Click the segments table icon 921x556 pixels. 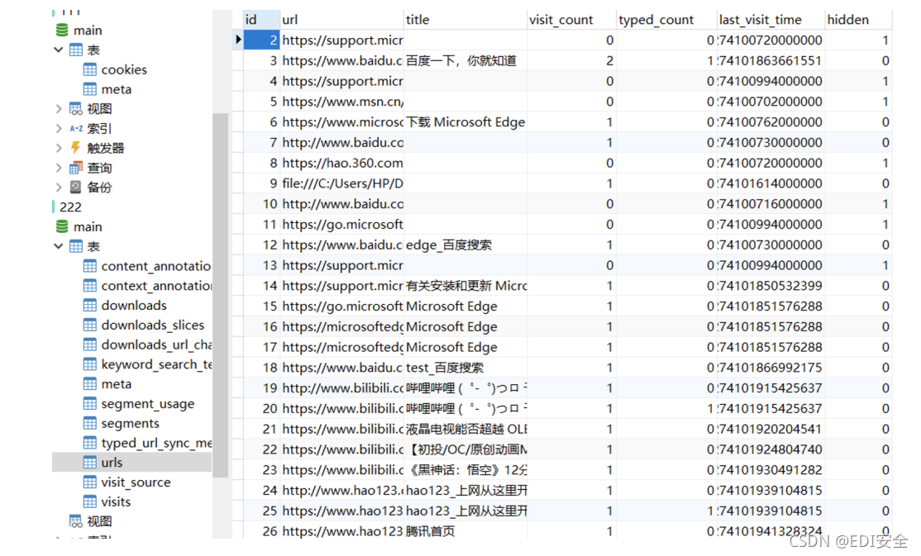tap(90, 423)
